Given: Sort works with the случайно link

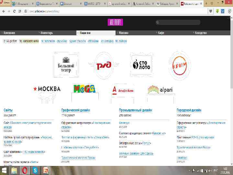Looking at the screenshot, I should coord(62,41).
